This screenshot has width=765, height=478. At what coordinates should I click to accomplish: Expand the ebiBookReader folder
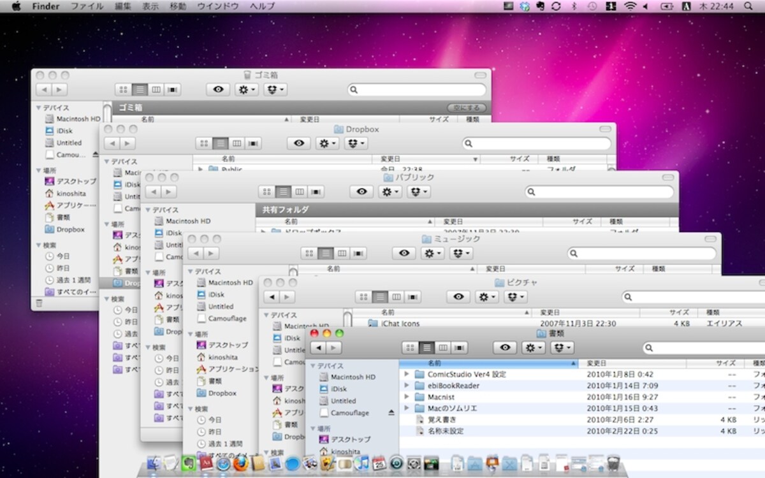coord(407,386)
